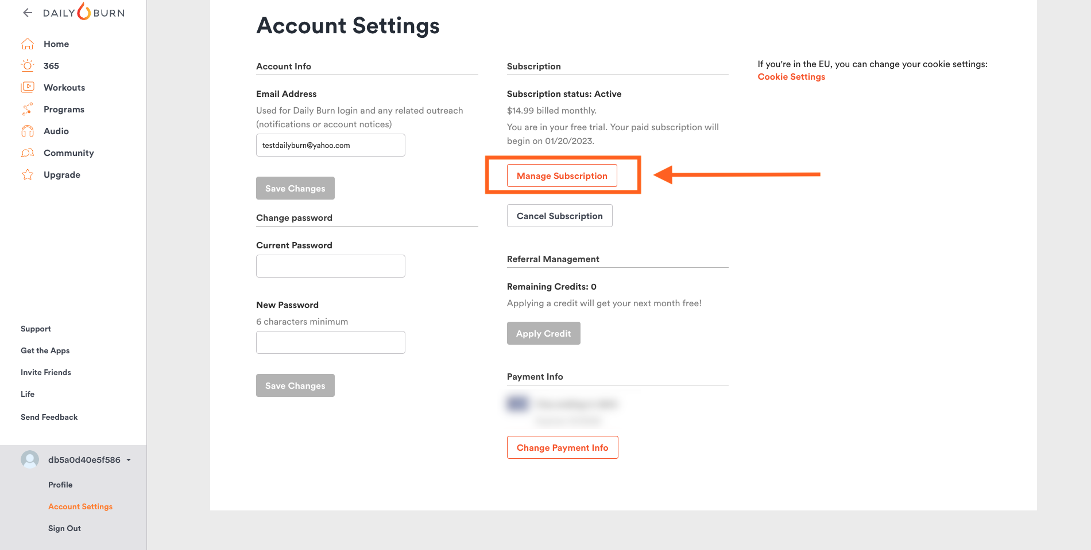This screenshot has width=1091, height=550.
Task: Click Send Feedback
Action: [x=49, y=417]
